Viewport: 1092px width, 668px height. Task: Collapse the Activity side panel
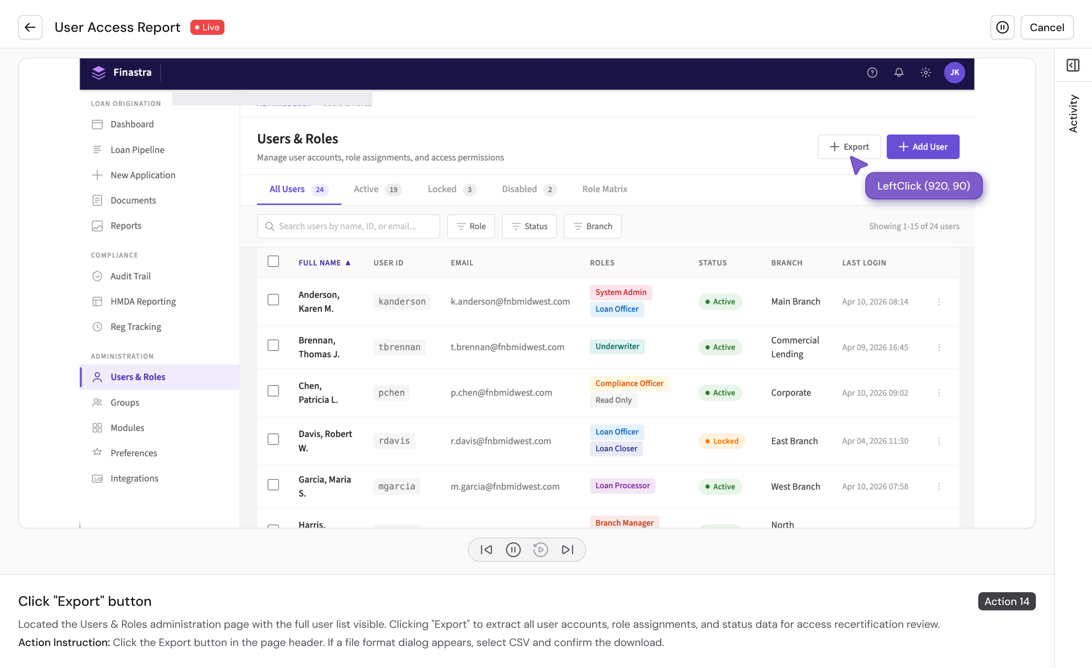[x=1073, y=66]
